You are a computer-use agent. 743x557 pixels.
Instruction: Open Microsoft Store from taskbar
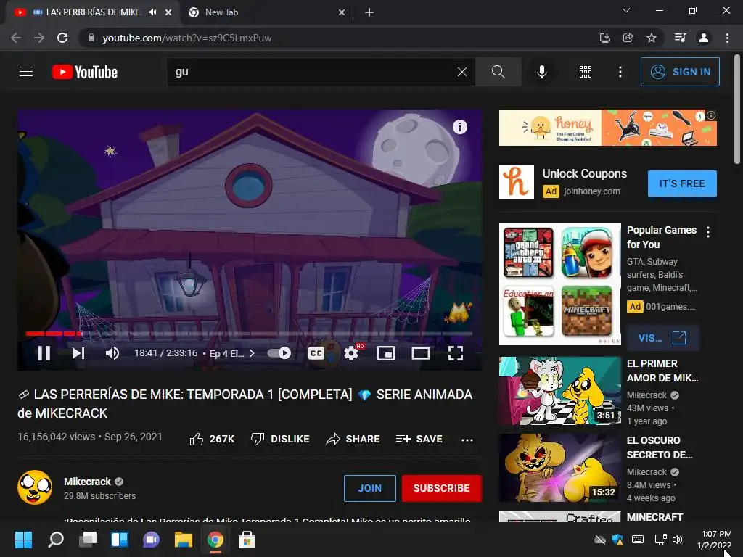tap(247, 540)
